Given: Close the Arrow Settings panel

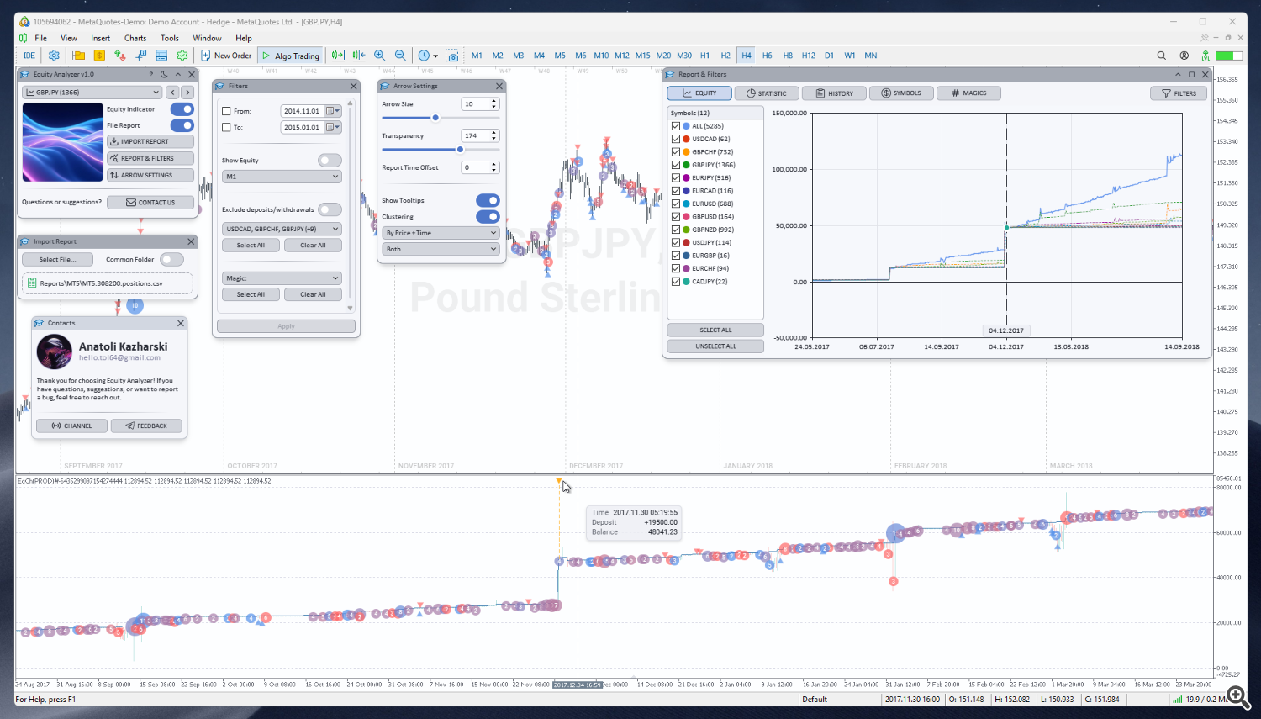Looking at the screenshot, I should coord(499,86).
